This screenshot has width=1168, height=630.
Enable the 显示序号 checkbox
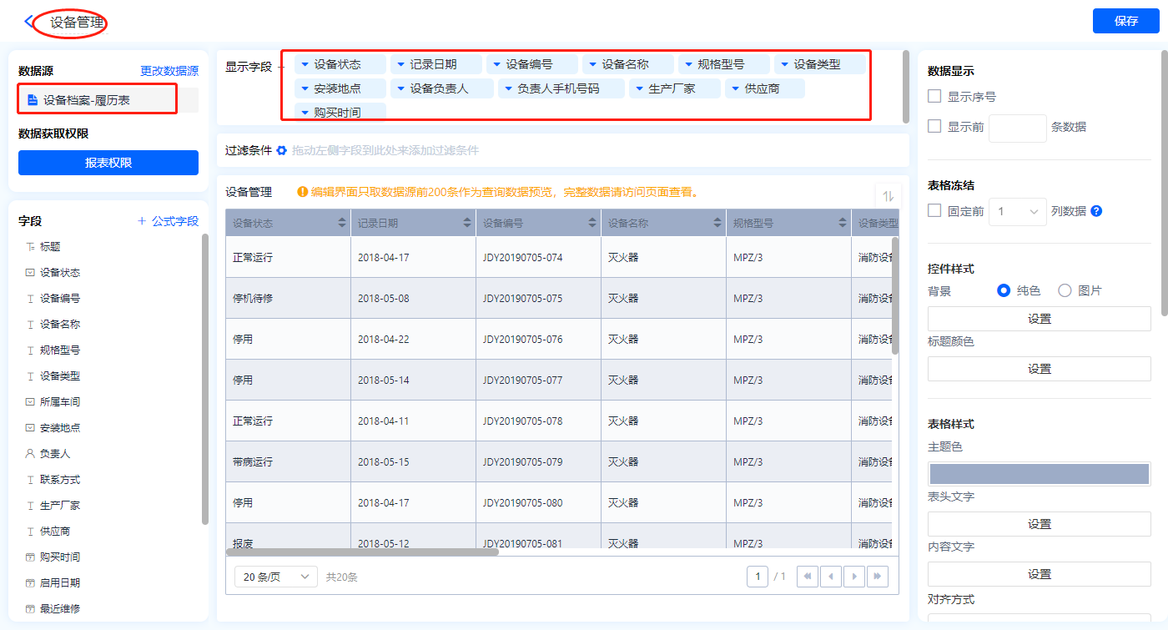tap(934, 97)
